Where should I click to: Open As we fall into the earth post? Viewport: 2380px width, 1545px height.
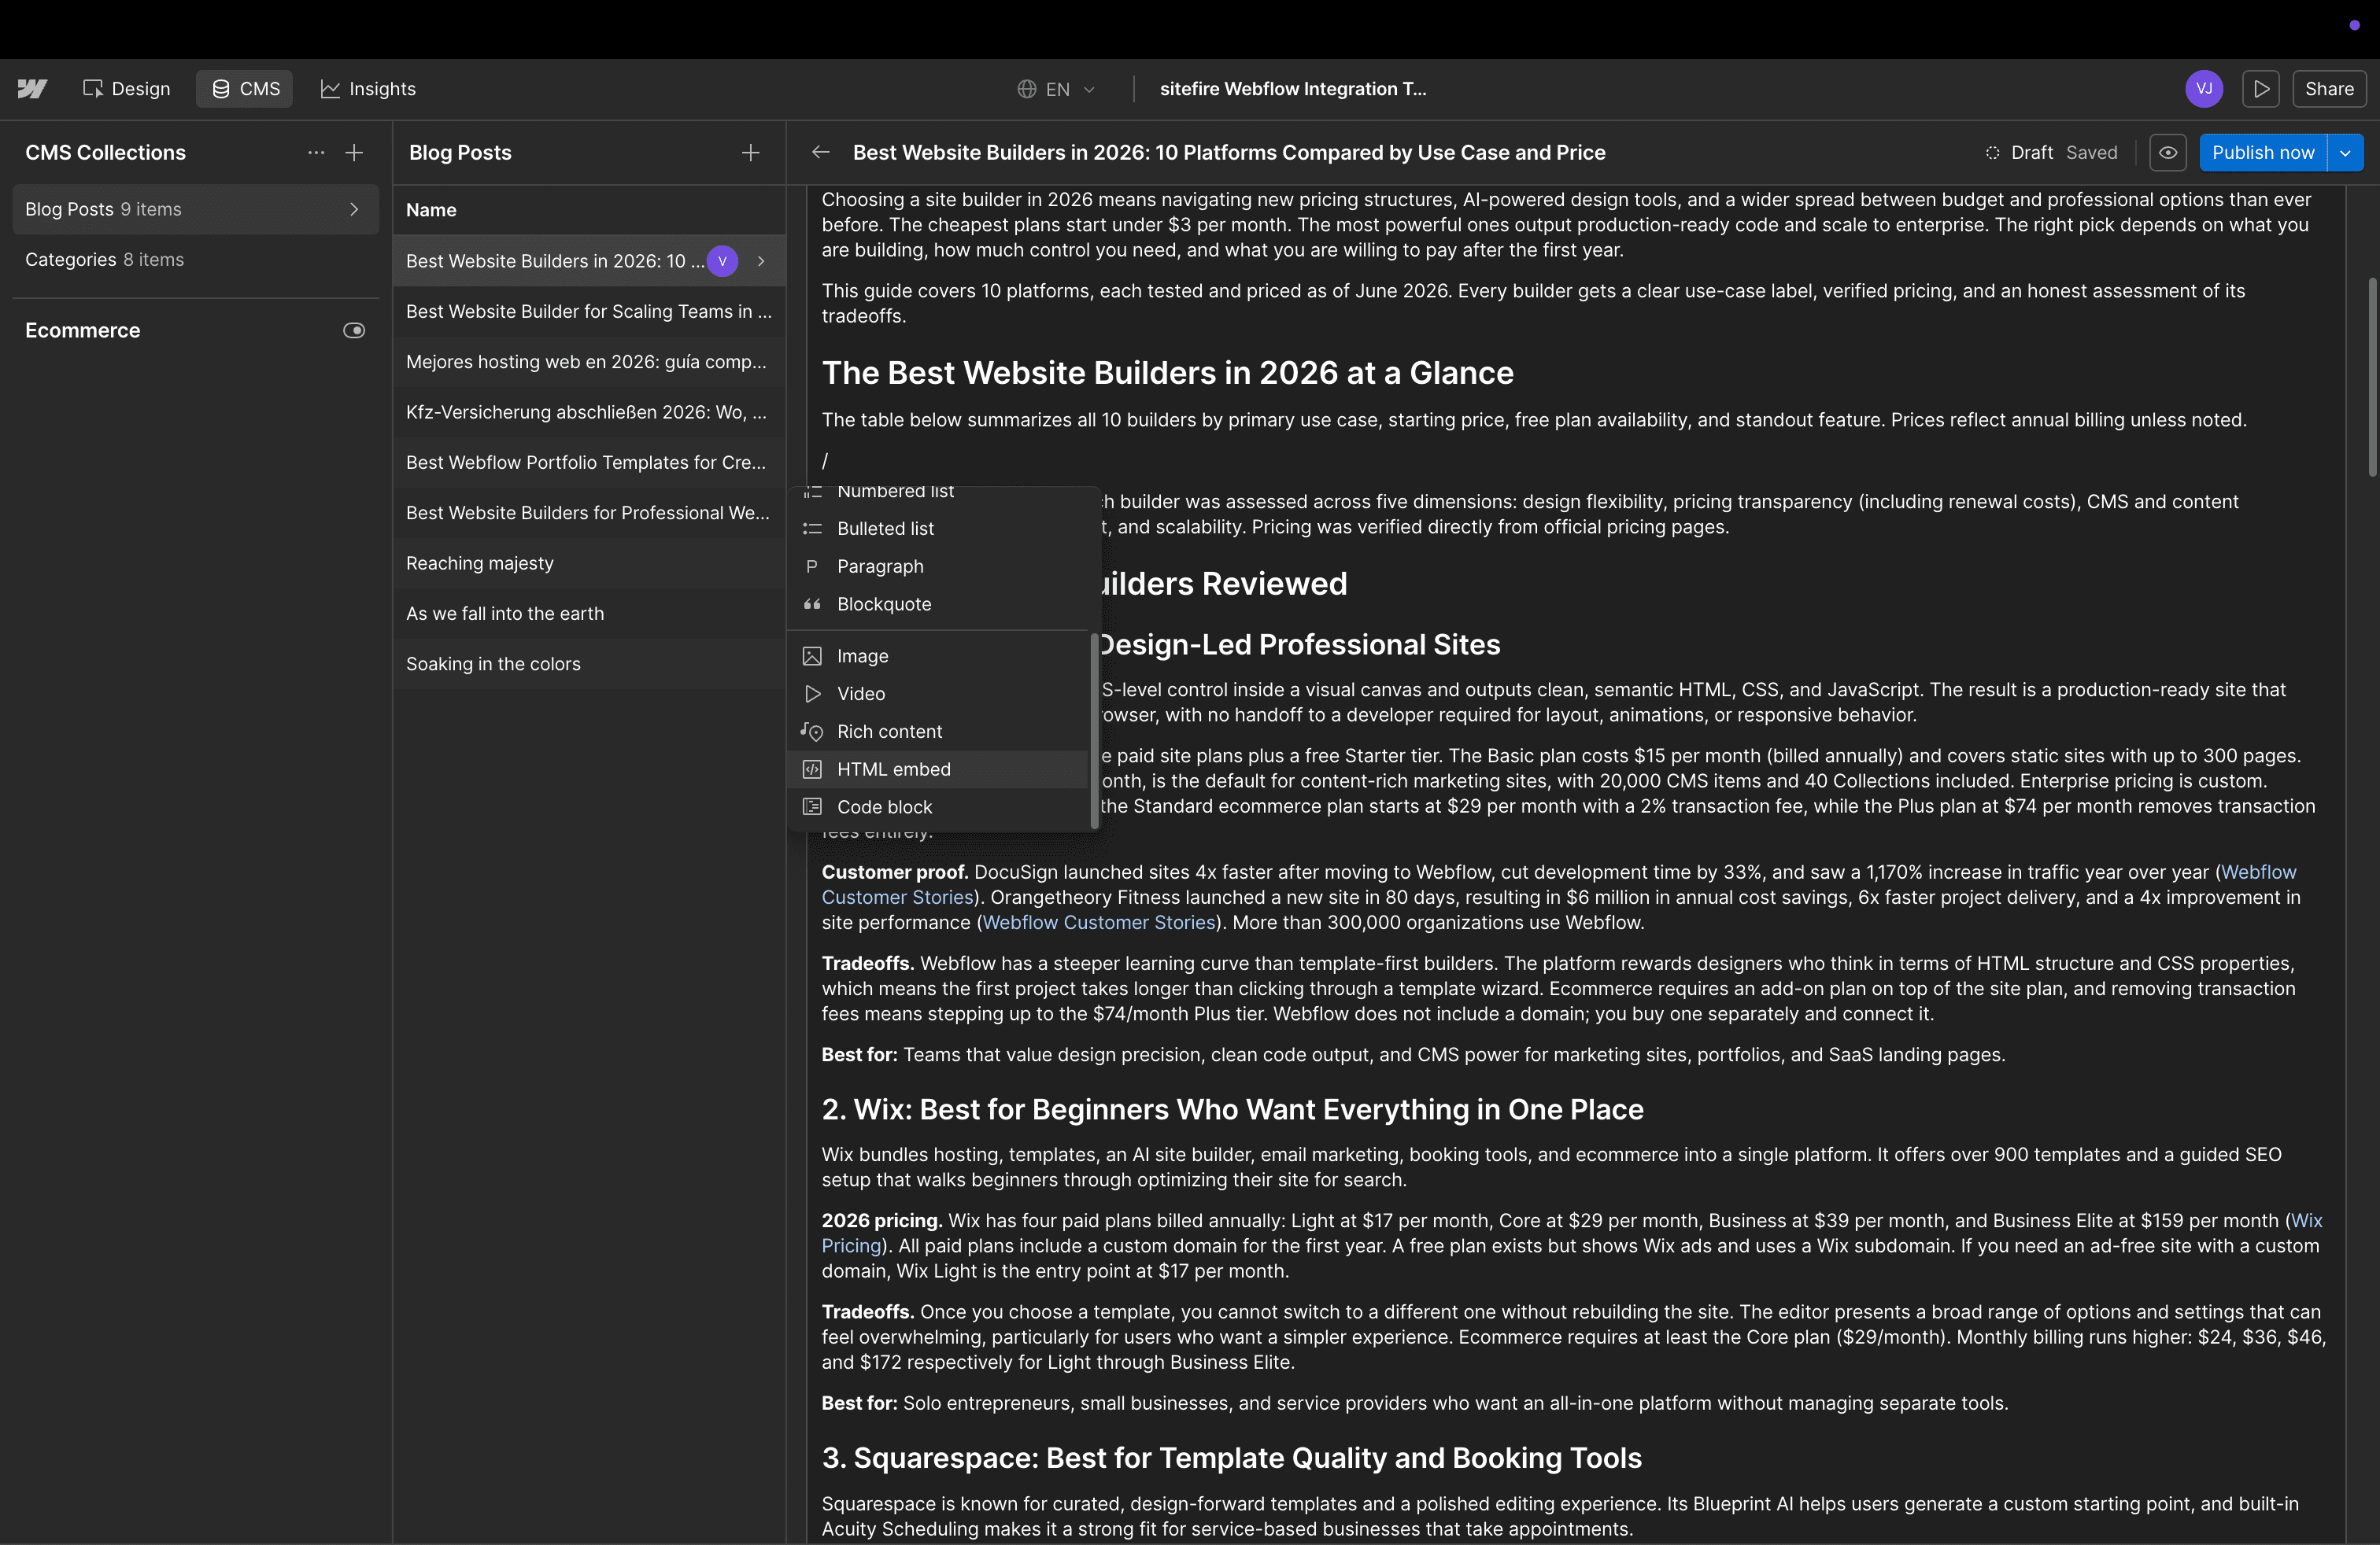pos(588,614)
